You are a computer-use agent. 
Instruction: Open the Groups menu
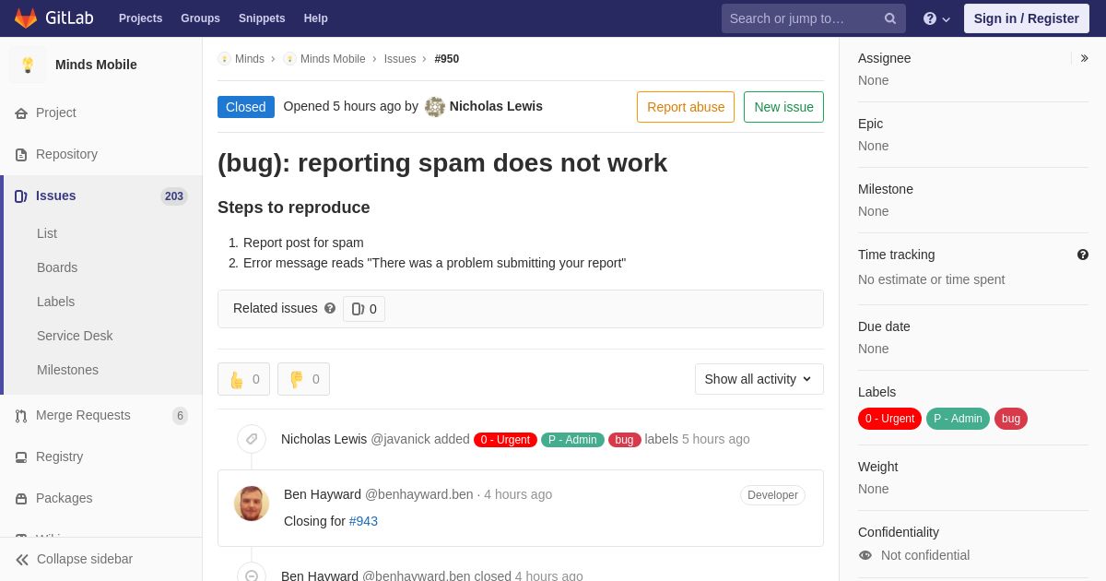[200, 18]
